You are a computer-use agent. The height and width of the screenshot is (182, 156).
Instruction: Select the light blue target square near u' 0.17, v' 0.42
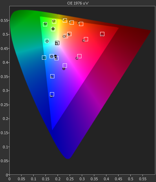[52, 56]
